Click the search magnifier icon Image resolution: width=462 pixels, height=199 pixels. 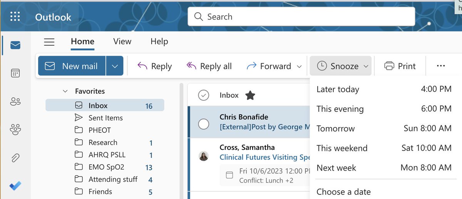(198, 17)
